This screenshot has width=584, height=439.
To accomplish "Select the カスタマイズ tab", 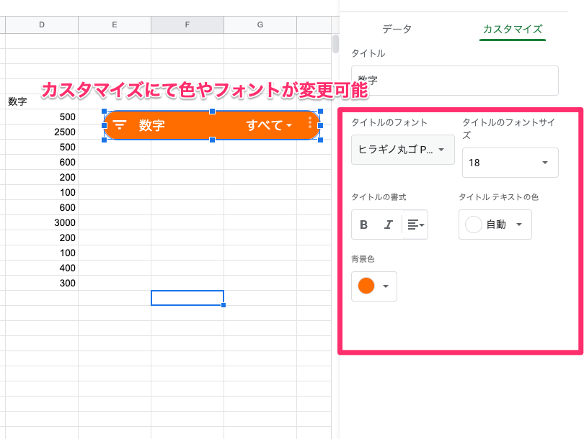I will coord(513,30).
